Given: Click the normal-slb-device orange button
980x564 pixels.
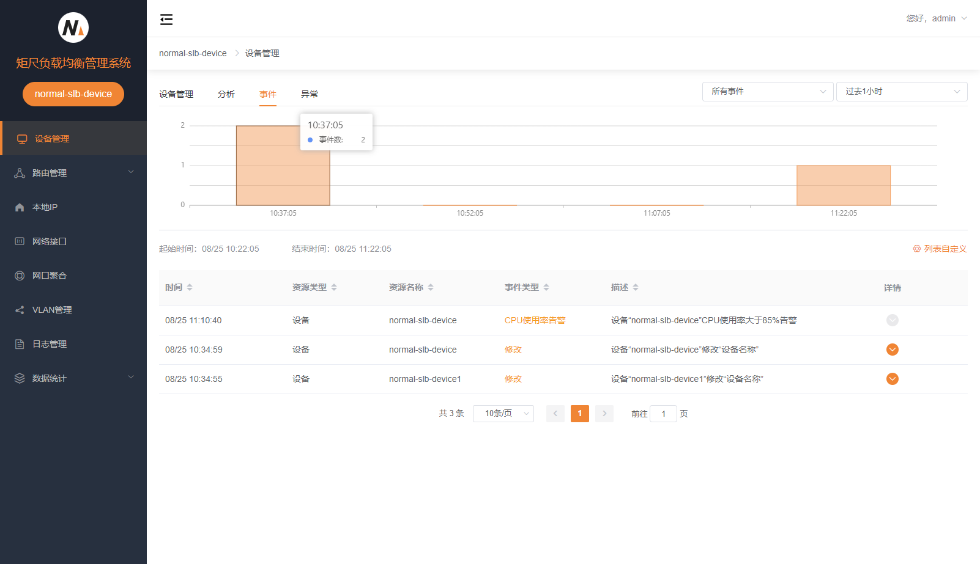Looking at the screenshot, I should pyautogui.click(x=73, y=94).
